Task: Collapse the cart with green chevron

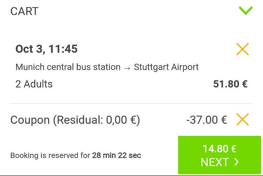Action: [x=246, y=10]
